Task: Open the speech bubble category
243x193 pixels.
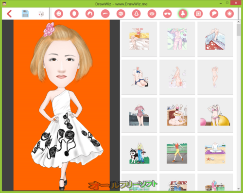Action: coord(214,14)
